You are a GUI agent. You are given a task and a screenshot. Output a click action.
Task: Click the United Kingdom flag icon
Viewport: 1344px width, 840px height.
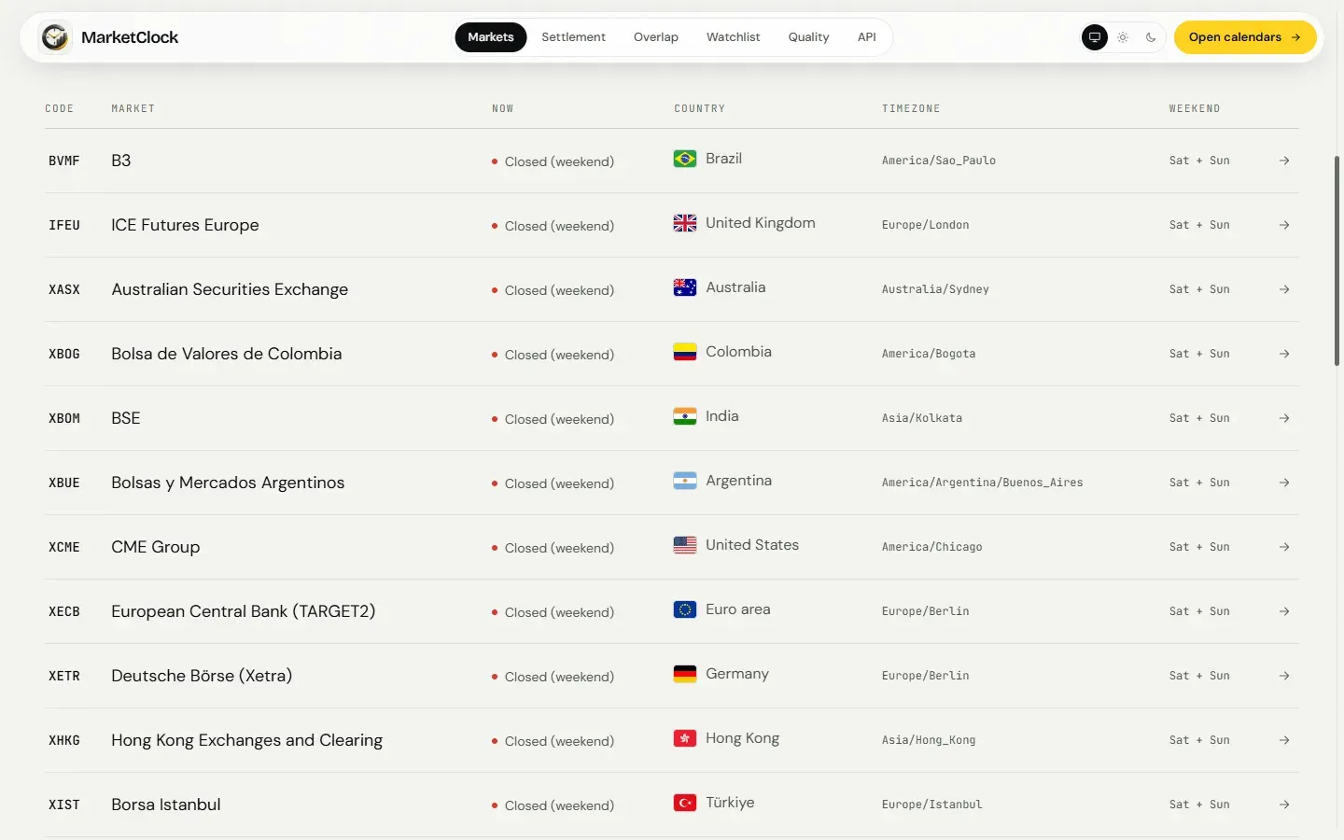click(685, 223)
